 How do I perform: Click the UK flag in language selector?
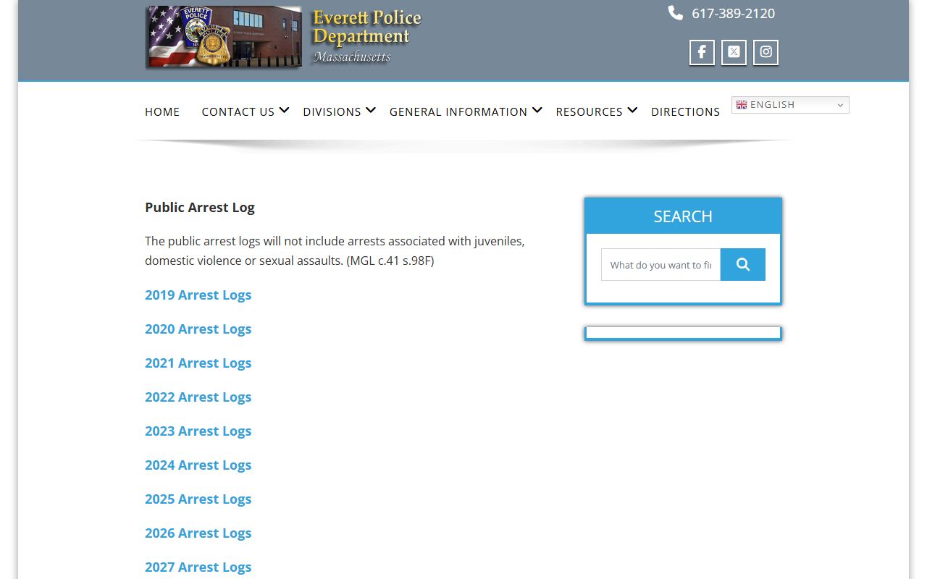[742, 105]
